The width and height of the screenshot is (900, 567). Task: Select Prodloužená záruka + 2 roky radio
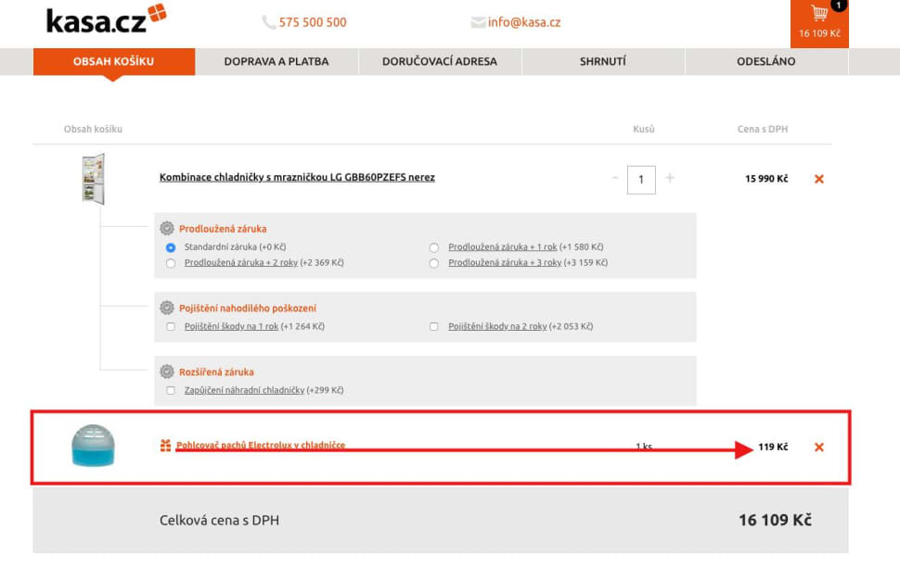(x=171, y=263)
